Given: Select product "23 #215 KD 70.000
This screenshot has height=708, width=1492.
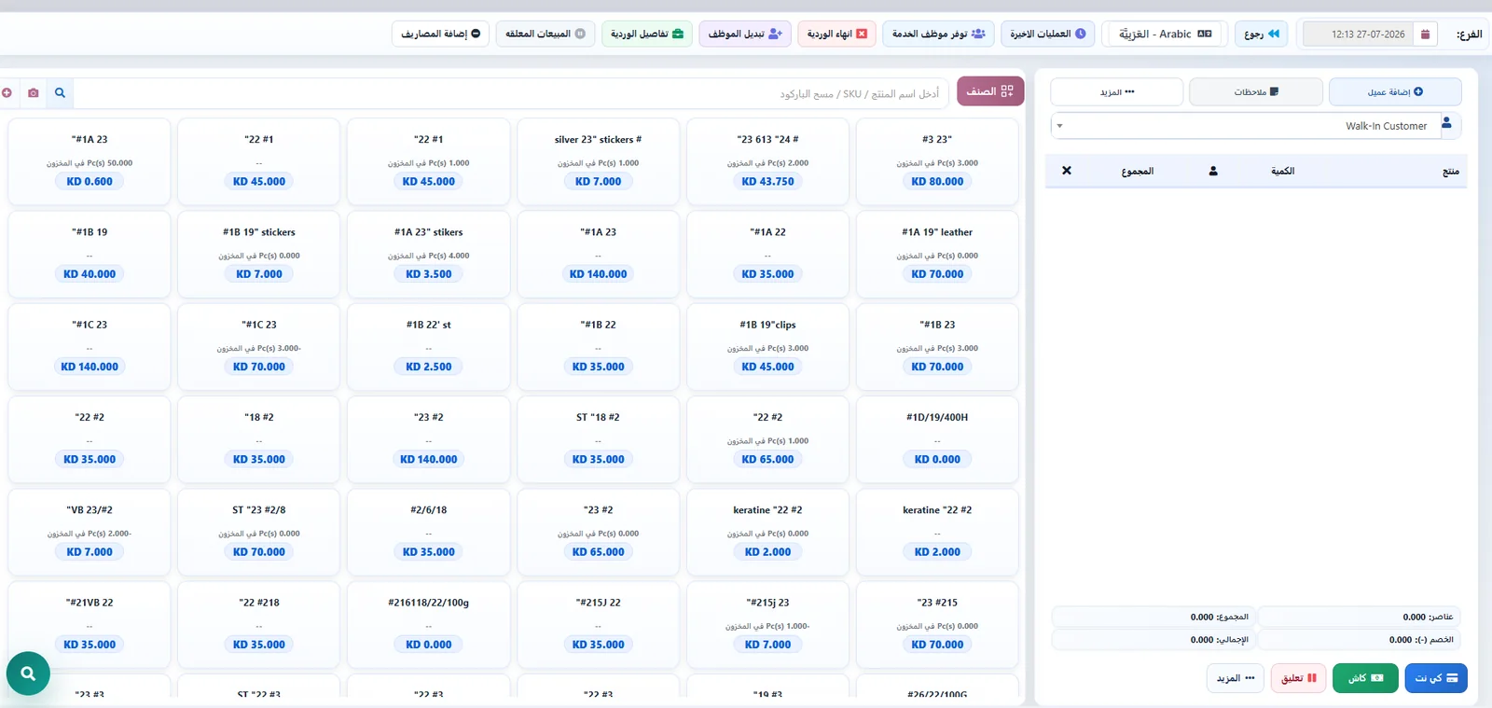Looking at the screenshot, I should (937, 624).
